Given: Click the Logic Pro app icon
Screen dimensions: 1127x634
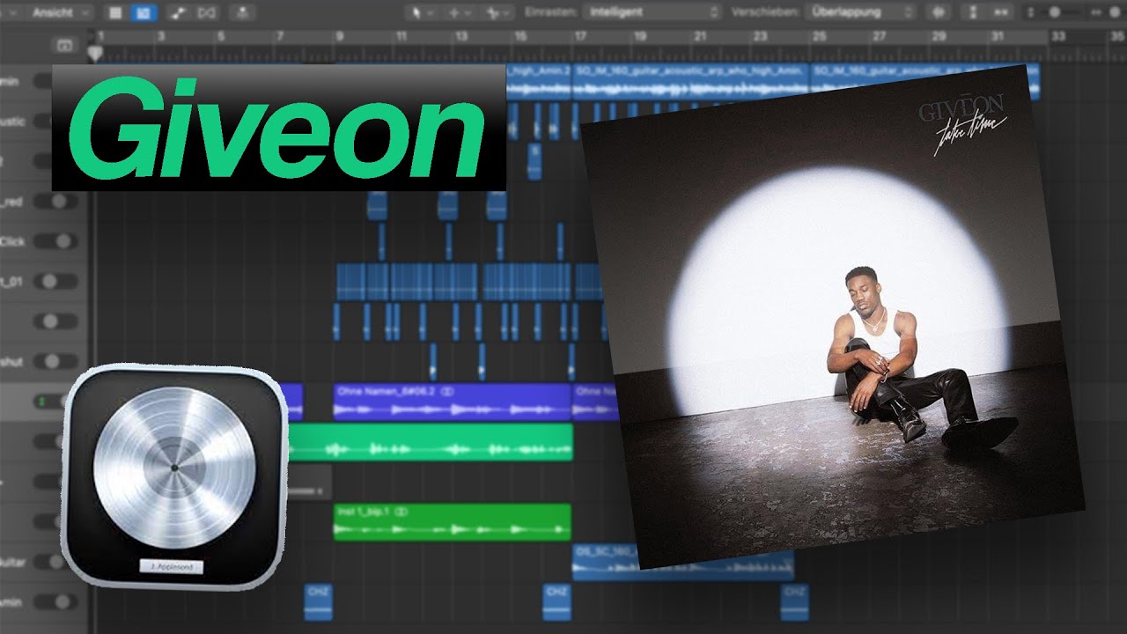Looking at the screenshot, I should [x=174, y=477].
